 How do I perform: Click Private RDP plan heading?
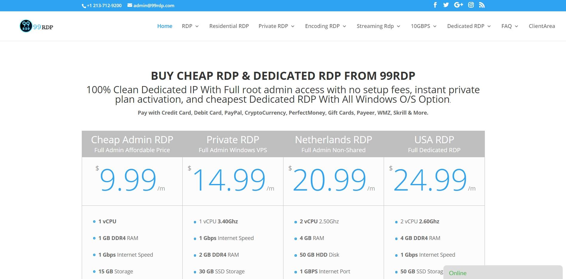(233, 140)
